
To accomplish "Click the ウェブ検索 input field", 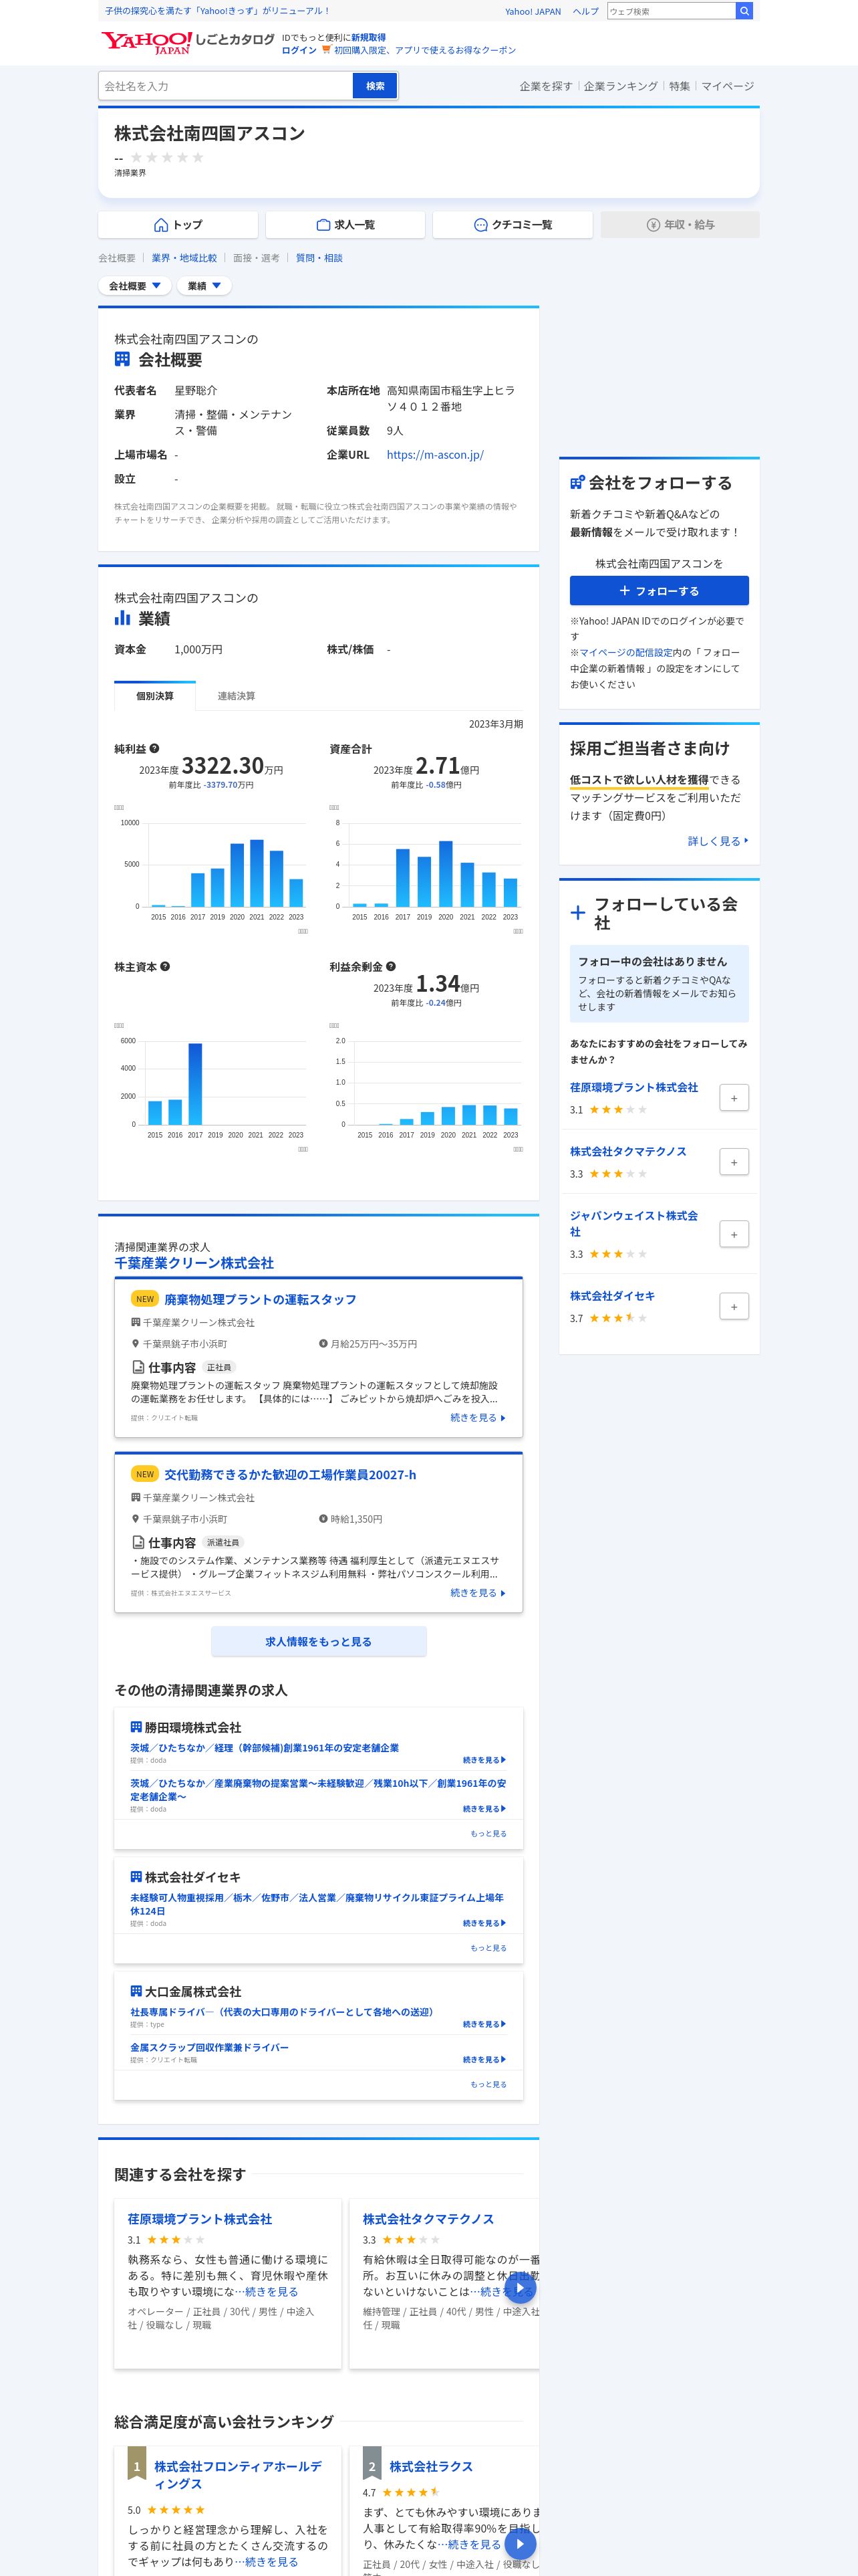I will click(671, 11).
